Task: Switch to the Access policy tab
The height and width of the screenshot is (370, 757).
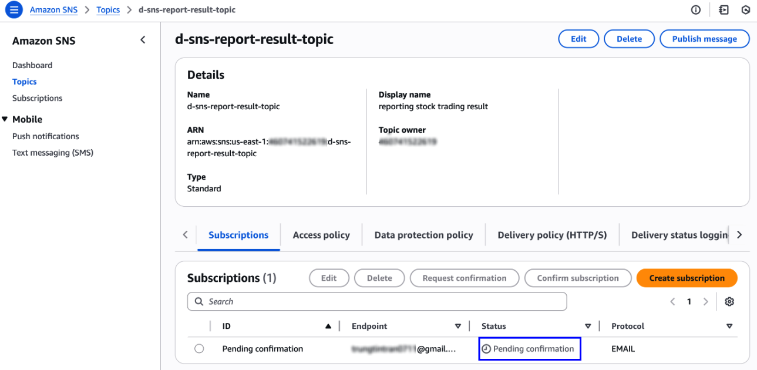Action: (x=321, y=235)
